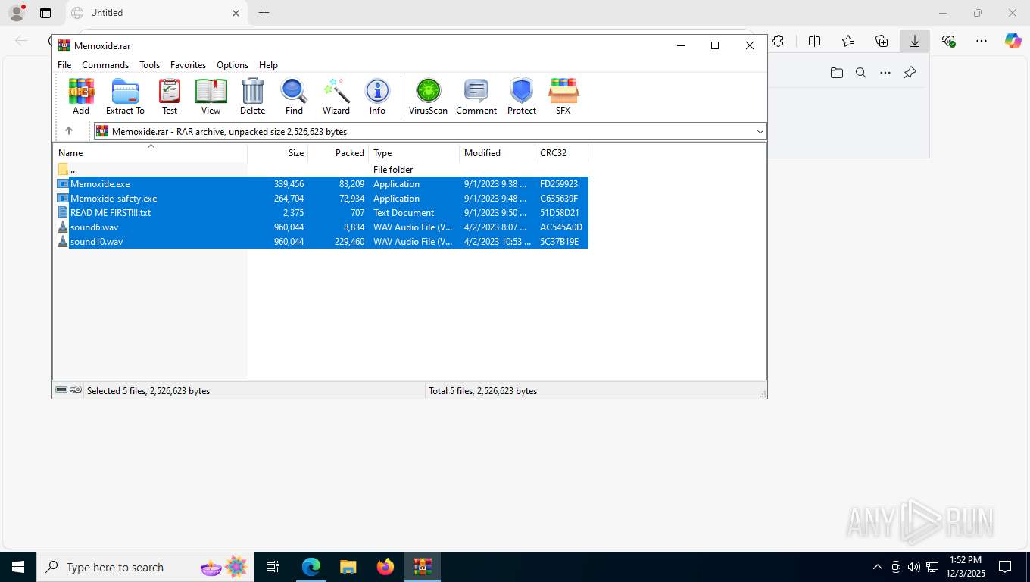The width and height of the screenshot is (1030, 582).
Task: Expand the archive path dropdown
Action: tap(760, 132)
